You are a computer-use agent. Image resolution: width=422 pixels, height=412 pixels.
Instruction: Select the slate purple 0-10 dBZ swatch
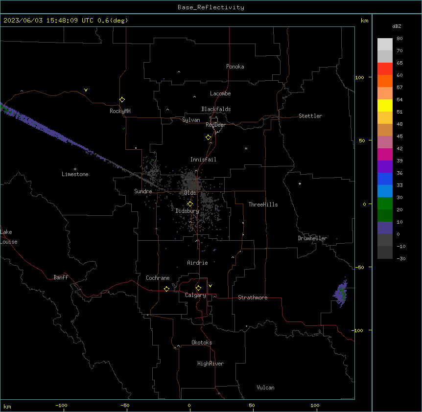(x=385, y=228)
